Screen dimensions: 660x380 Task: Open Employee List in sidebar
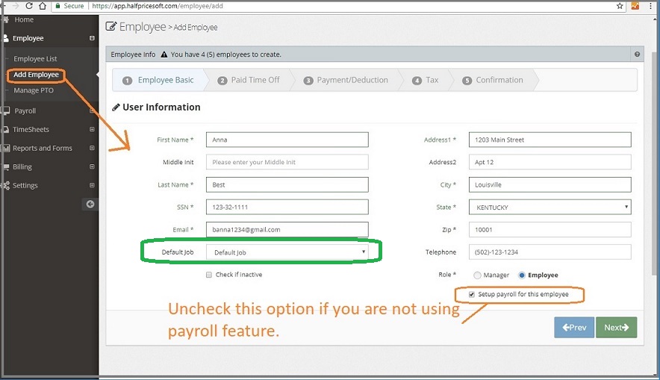coord(35,59)
